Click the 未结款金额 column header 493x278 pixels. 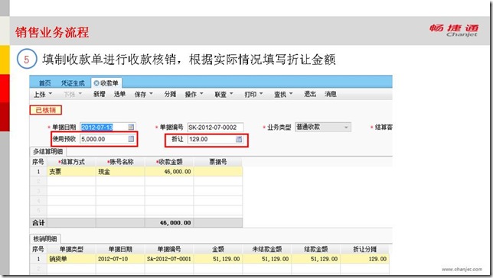(x=267, y=249)
